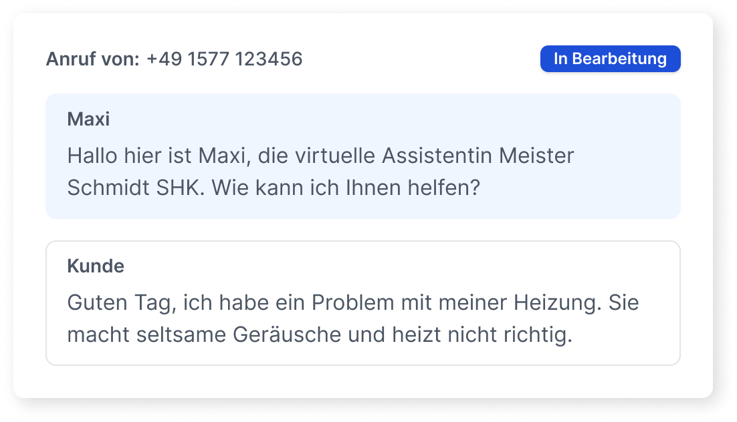737x422 pixels.
Task: Click the In Bearbeitung status badge
Action: coord(610,59)
